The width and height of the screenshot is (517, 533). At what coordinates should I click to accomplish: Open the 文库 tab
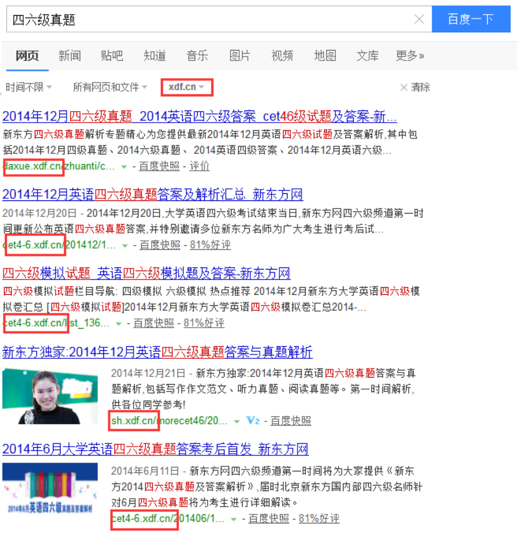point(368,56)
